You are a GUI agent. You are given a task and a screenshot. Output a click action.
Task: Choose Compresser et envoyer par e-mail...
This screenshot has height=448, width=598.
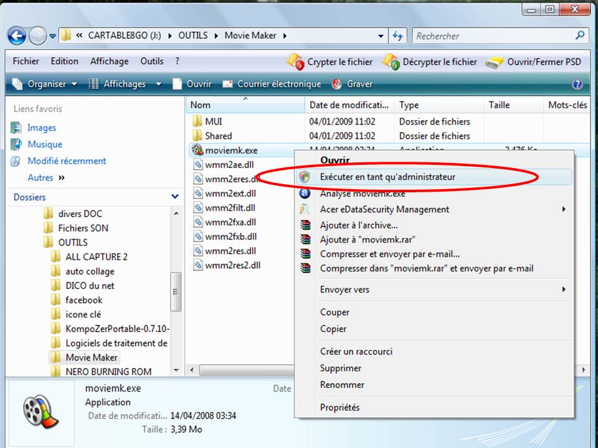(434, 254)
